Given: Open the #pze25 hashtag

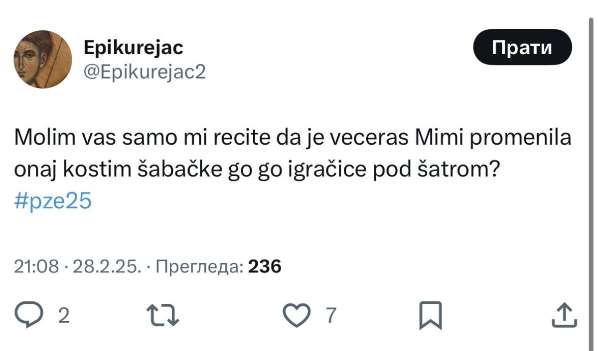Looking at the screenshot, I should pyautogui.click(x=53, y=202).
